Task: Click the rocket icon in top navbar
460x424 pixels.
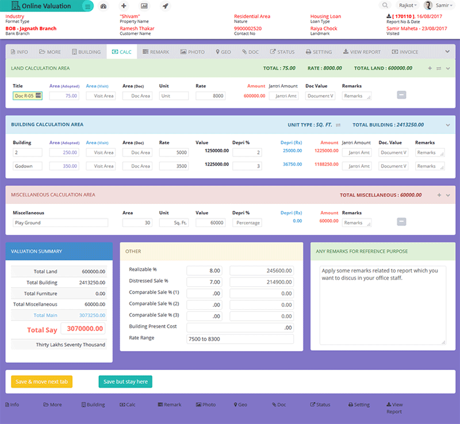Action: 165,6
